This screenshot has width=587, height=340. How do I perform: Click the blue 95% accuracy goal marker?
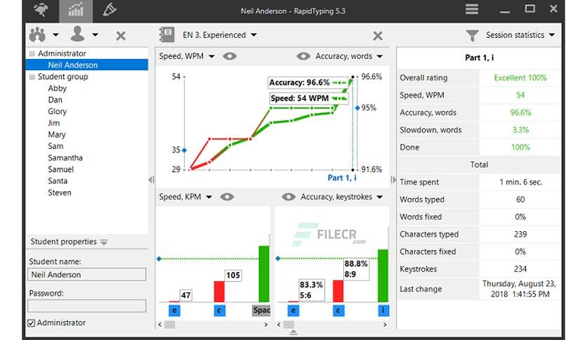(357, 108)
